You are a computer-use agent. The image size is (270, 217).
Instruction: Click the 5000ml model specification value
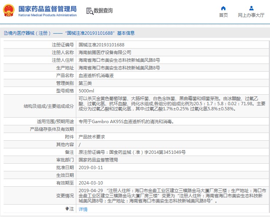[86, 91]
